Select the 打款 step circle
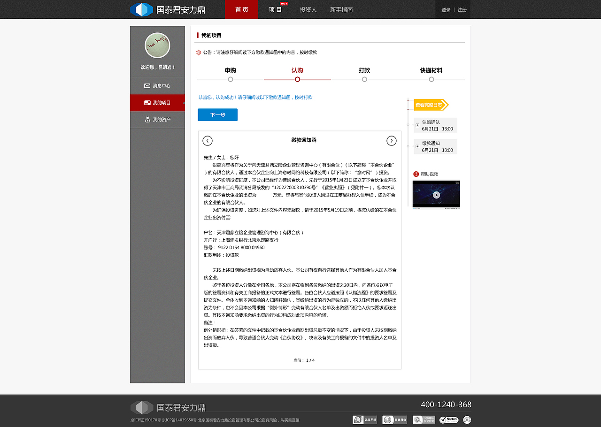 [364, 80]
